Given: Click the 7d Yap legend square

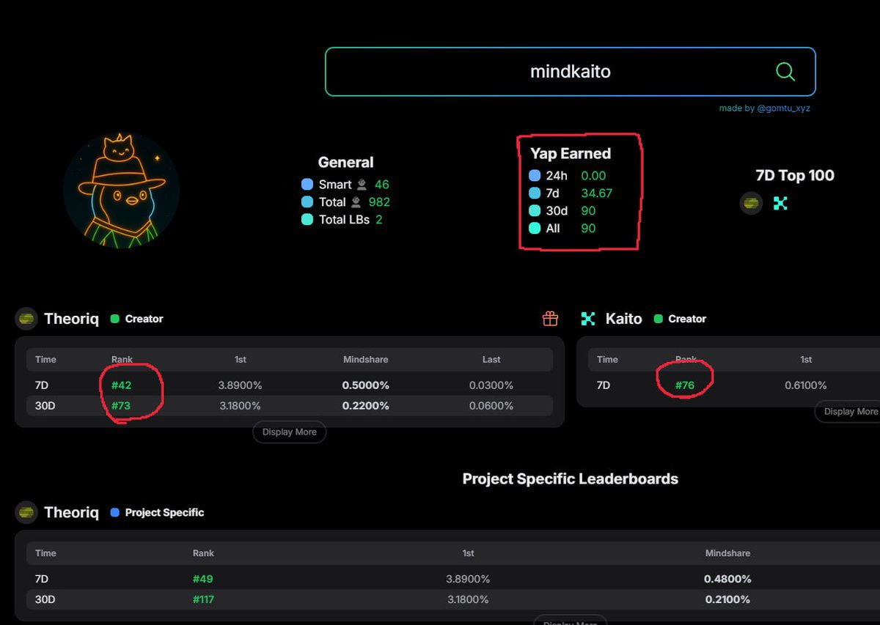Looking at the screenshot, I should (x=535, y=193).
